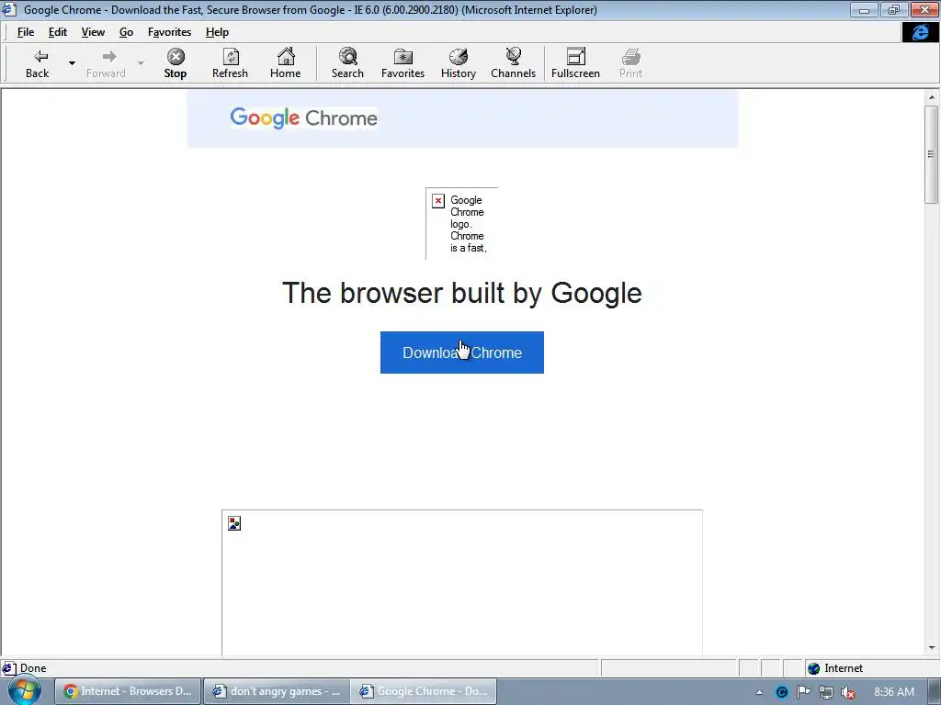Click the network tray icon

[826, 692]
